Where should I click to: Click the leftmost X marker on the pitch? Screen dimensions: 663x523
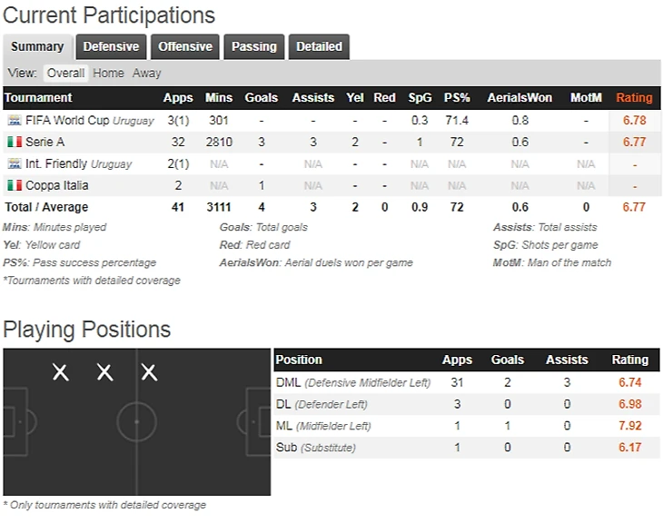[61, 371]
